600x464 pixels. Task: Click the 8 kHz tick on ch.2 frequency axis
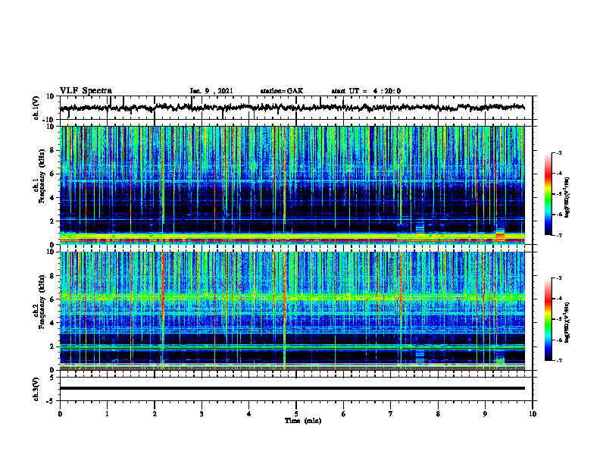(x=52, y=276)
